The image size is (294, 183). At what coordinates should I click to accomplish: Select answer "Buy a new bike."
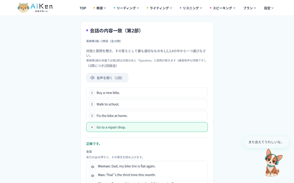click(147, 93)
